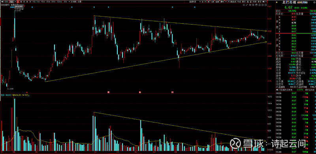Click the 设置 settings button

pos(80,2)
